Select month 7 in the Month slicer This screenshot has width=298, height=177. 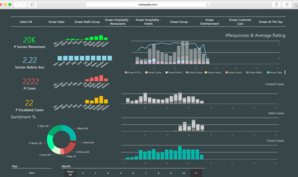click(146, 173)
